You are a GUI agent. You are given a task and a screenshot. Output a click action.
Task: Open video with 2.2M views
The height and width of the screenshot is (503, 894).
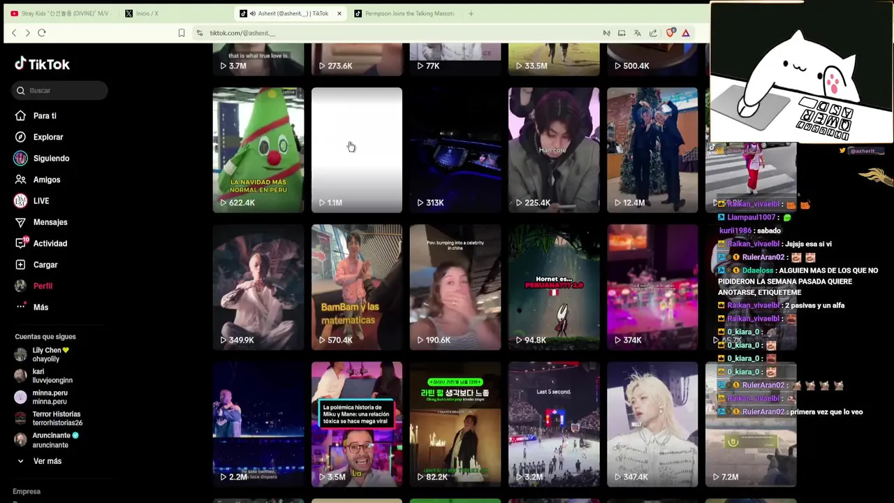[x=258, y=424]
